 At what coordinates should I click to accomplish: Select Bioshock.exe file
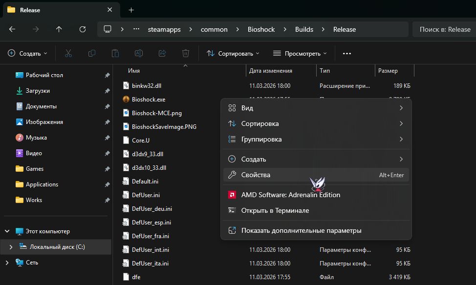[x=149, y=100]
